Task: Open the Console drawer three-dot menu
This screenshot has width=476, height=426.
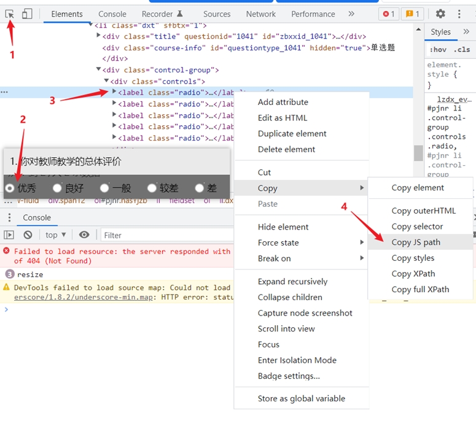Action: (x=9, y=217)
